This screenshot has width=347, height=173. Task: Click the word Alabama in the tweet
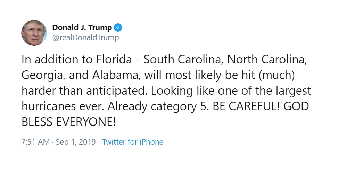116,75
